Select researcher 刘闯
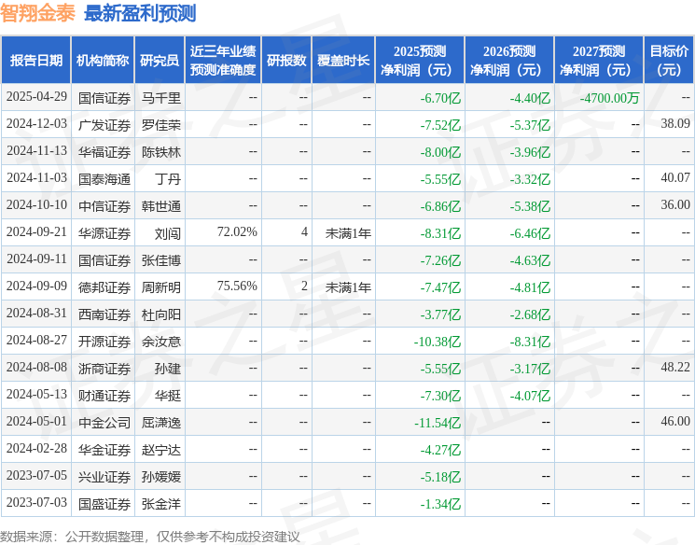This screenshot has width=695, height=545. [x=168, y=232]
